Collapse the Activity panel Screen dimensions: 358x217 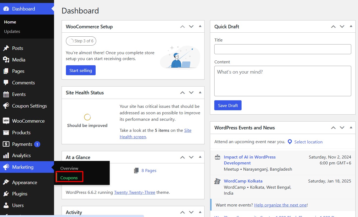click(x=200, y=212)
